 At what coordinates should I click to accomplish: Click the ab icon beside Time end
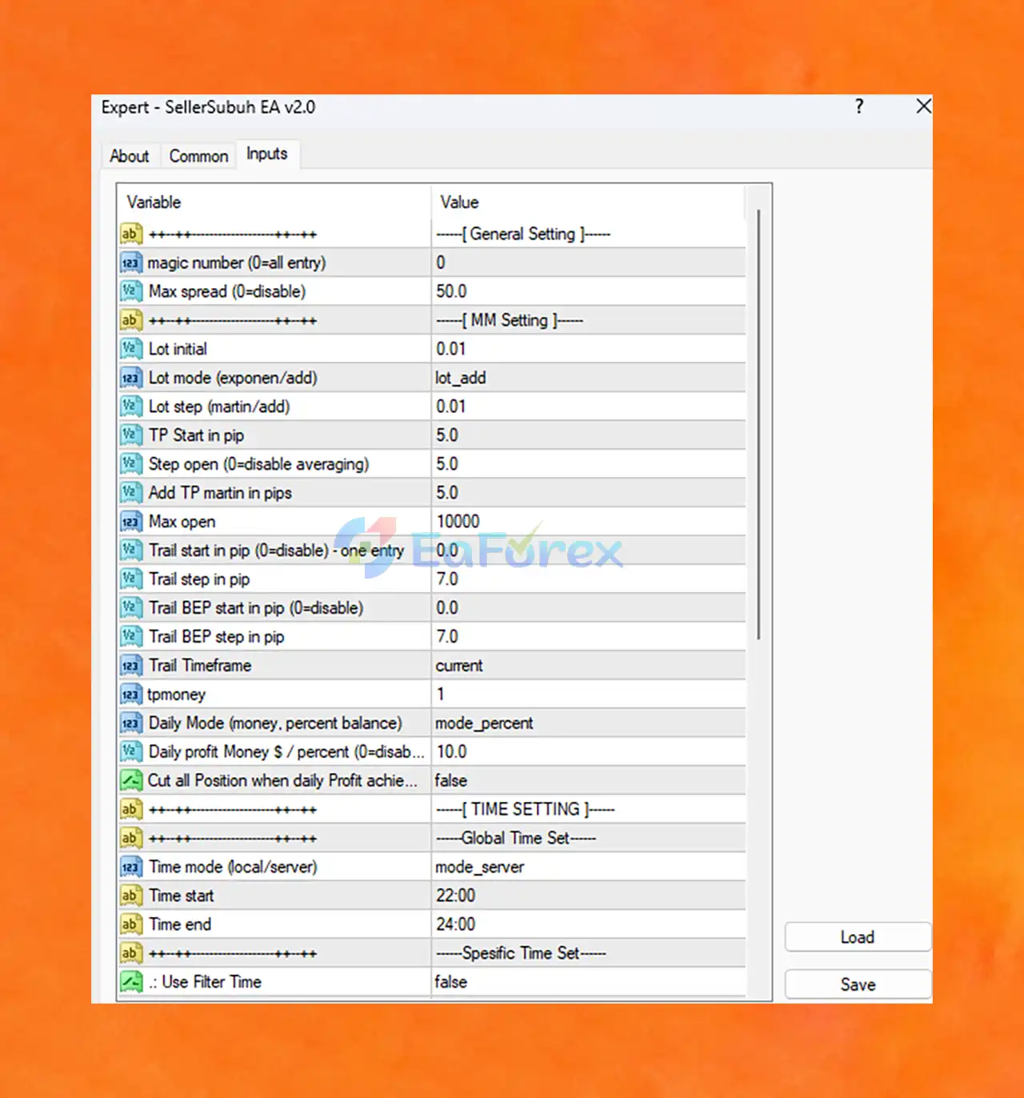[130, 924]
